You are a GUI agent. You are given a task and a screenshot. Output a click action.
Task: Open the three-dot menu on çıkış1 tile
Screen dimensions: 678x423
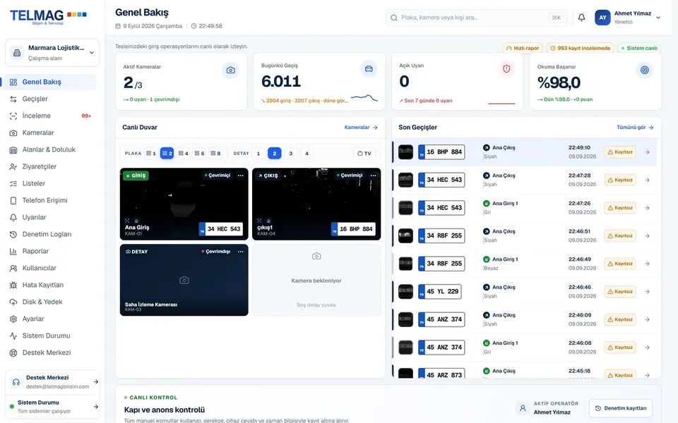pyautogui.click(x=373, y=176)
